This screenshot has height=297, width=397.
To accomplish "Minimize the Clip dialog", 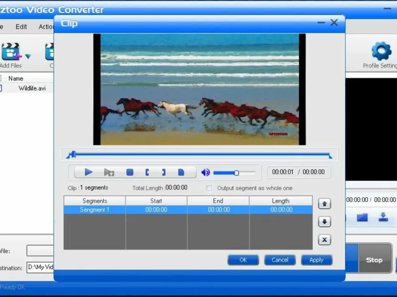I will click(x=321, y=22).
